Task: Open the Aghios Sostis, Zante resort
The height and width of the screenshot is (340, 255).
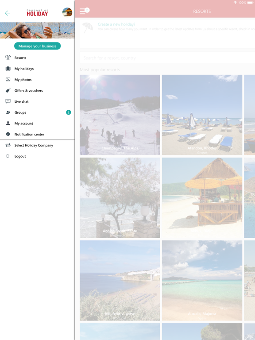Action: [x=120, y=198]
